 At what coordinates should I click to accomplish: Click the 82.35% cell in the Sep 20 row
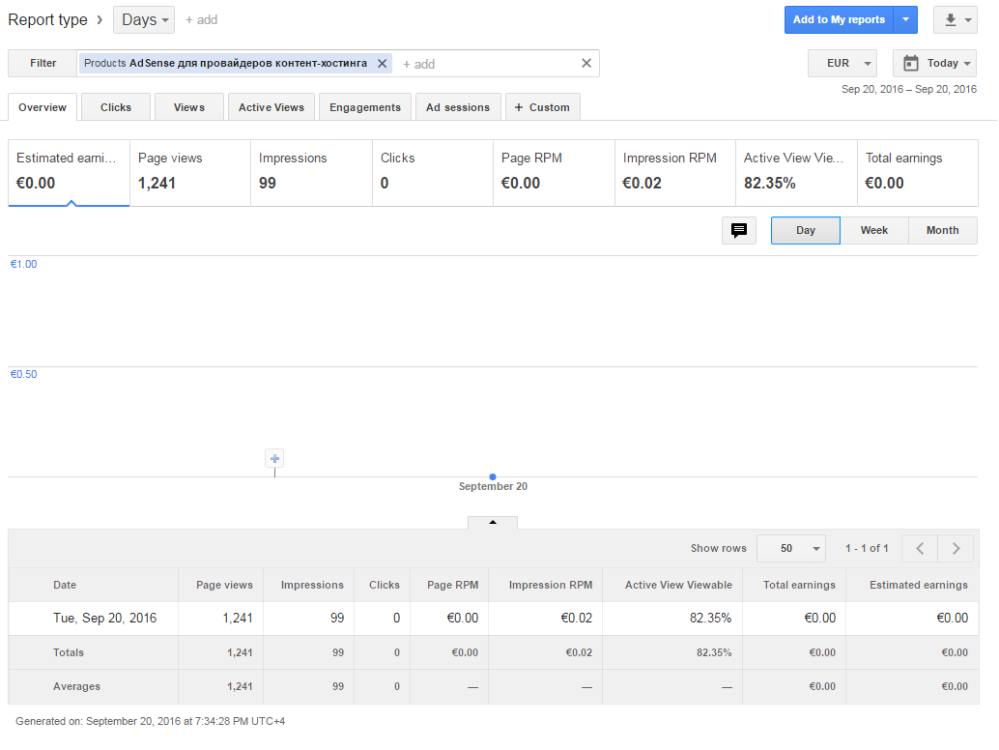[710, 619]
